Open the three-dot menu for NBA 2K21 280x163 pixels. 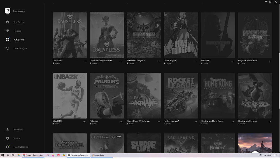coord(85,121)
